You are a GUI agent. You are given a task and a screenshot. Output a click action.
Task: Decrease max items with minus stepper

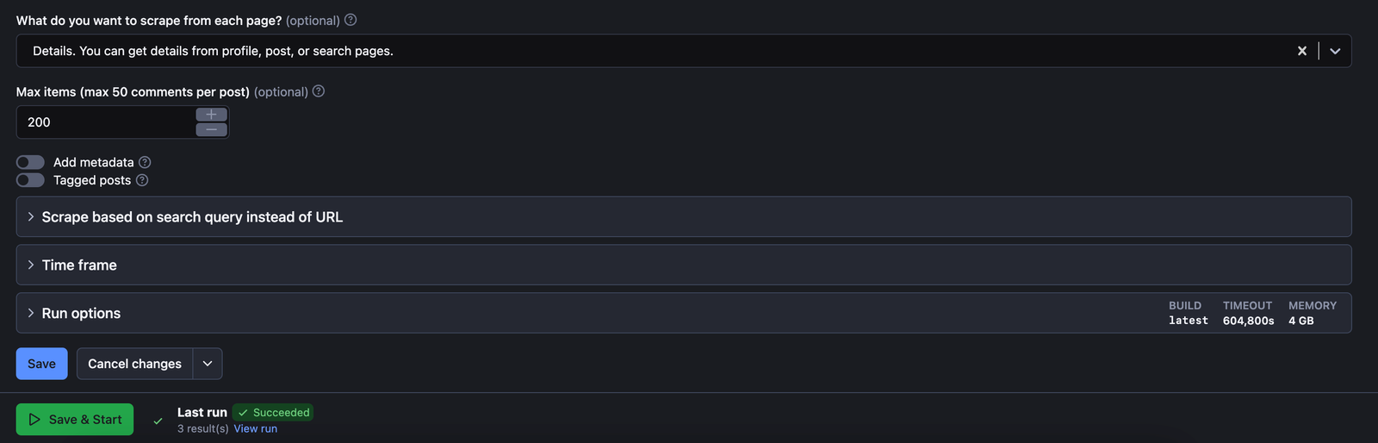211,130
